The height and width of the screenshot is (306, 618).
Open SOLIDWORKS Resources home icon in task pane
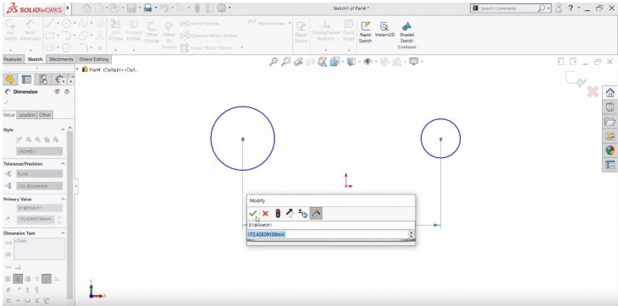[x=610, y=93]
